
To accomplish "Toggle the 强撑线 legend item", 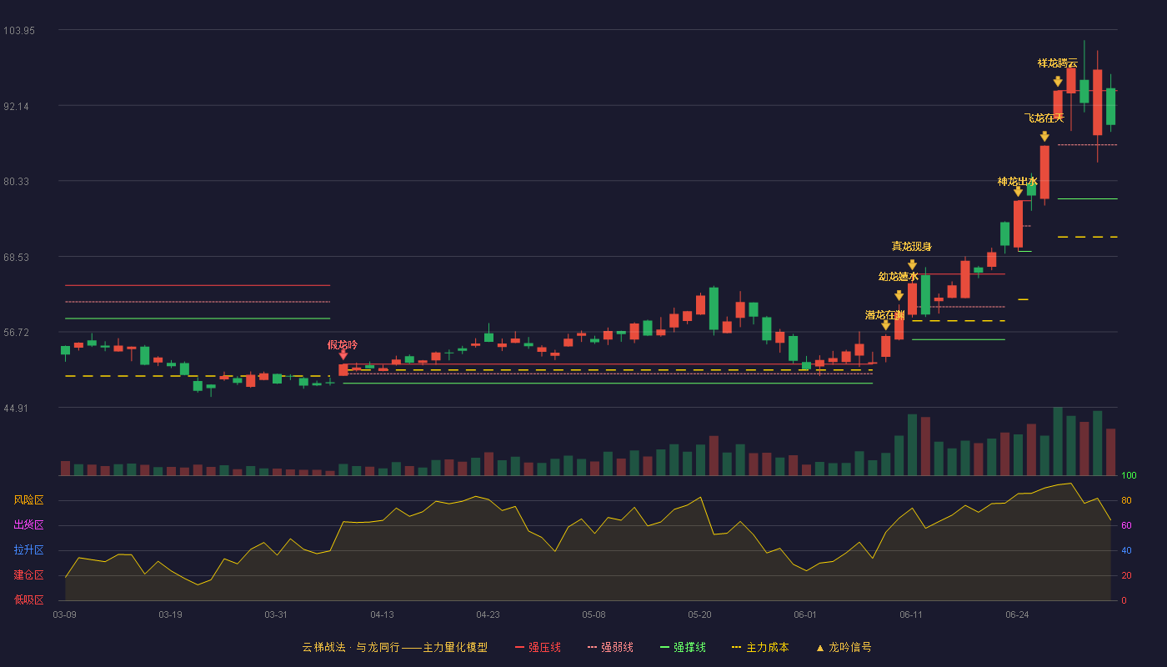I will click(x=683, y=647).
